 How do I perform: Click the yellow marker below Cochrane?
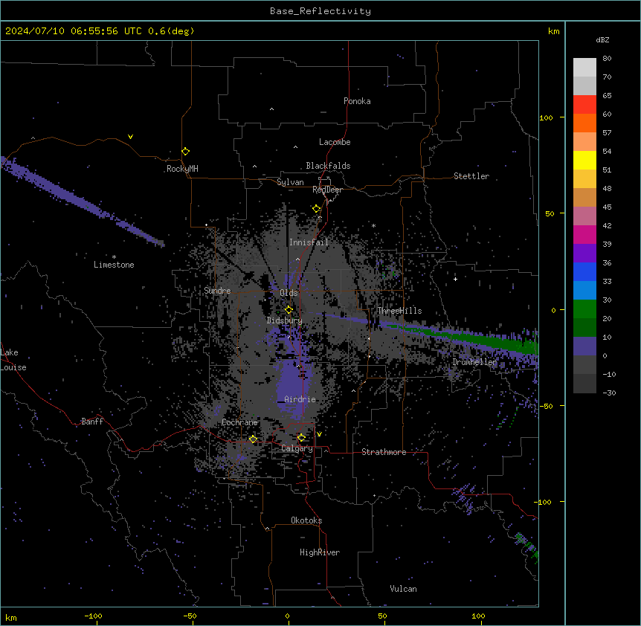coord(253,439)
